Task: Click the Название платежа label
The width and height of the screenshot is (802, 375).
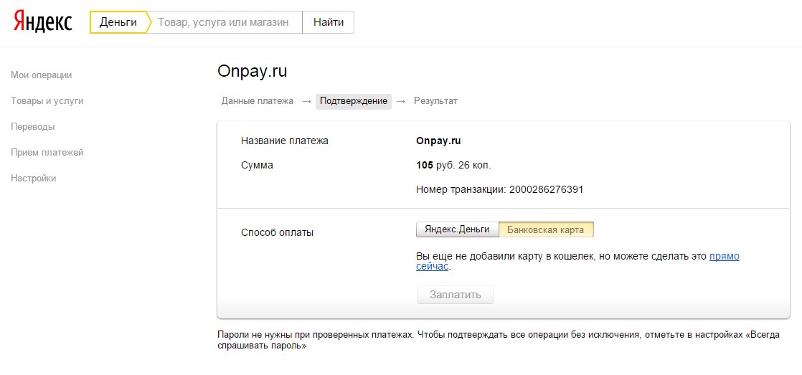Action: (284, 141)
